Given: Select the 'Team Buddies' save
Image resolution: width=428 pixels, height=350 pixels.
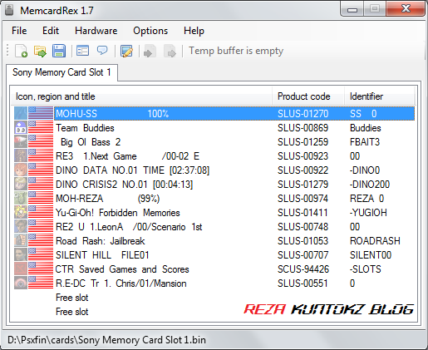Looking at the screenshot, I should point(214,127).
